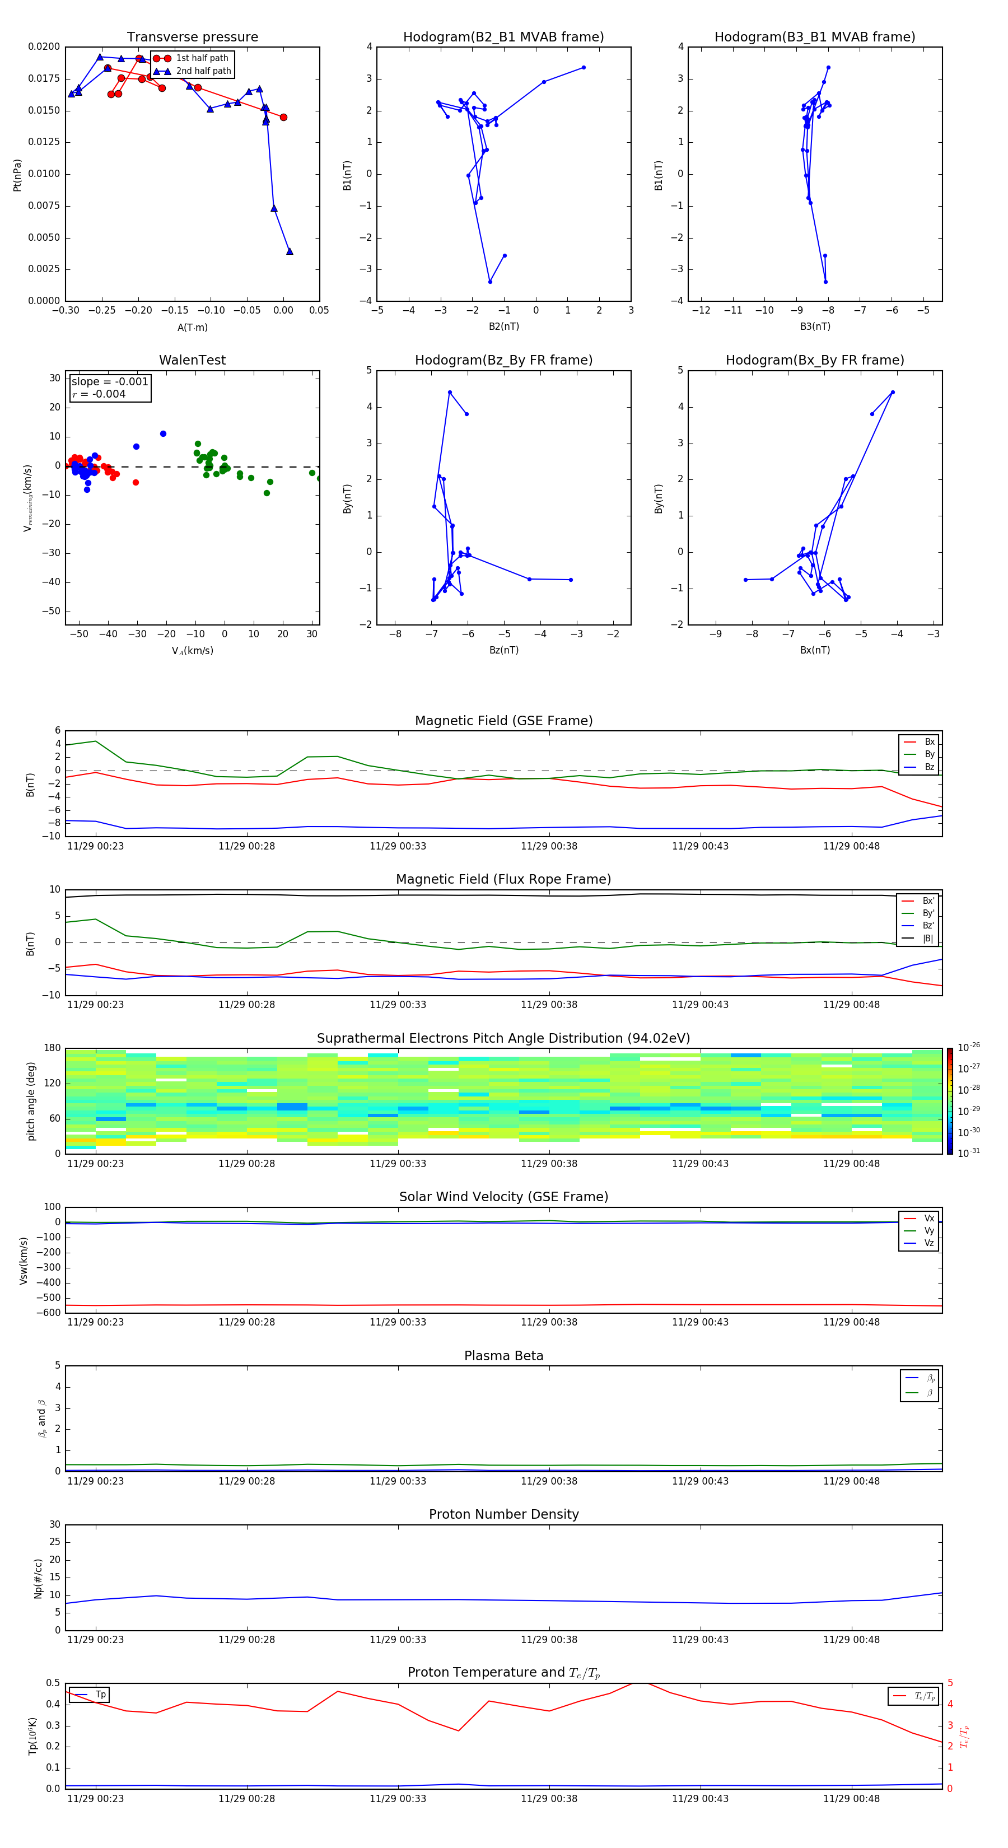
Task: Click the 'Bx(nT)' x-axis label
Action: [x=815, y=650]
